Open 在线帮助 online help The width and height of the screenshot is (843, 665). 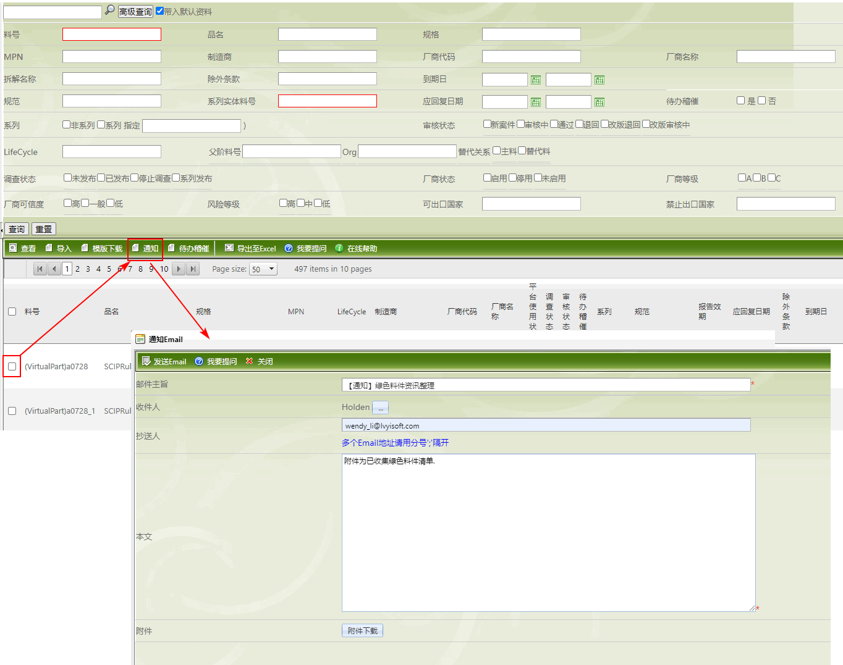pyautogui.click(x=356, y=248)
